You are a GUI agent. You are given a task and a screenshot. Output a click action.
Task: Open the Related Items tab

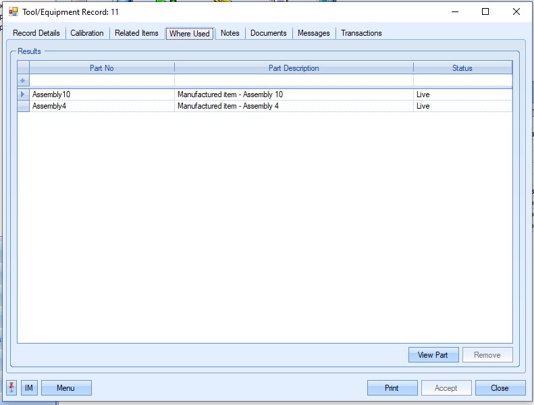(x=136, y=33)
